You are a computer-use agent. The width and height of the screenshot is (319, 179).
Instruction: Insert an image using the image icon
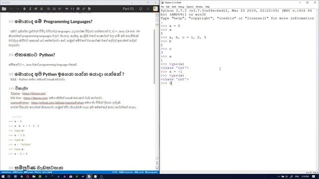89,9
